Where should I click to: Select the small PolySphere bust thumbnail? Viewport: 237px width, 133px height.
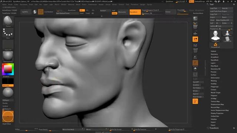[227, 33]
